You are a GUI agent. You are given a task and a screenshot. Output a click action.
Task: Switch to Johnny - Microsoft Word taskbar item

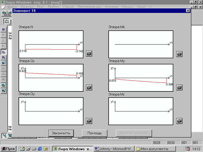pyautogui.click(x=114, y=149)
